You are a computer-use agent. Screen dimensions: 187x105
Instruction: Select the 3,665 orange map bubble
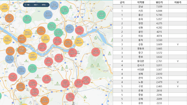click(x=22, y=50)
